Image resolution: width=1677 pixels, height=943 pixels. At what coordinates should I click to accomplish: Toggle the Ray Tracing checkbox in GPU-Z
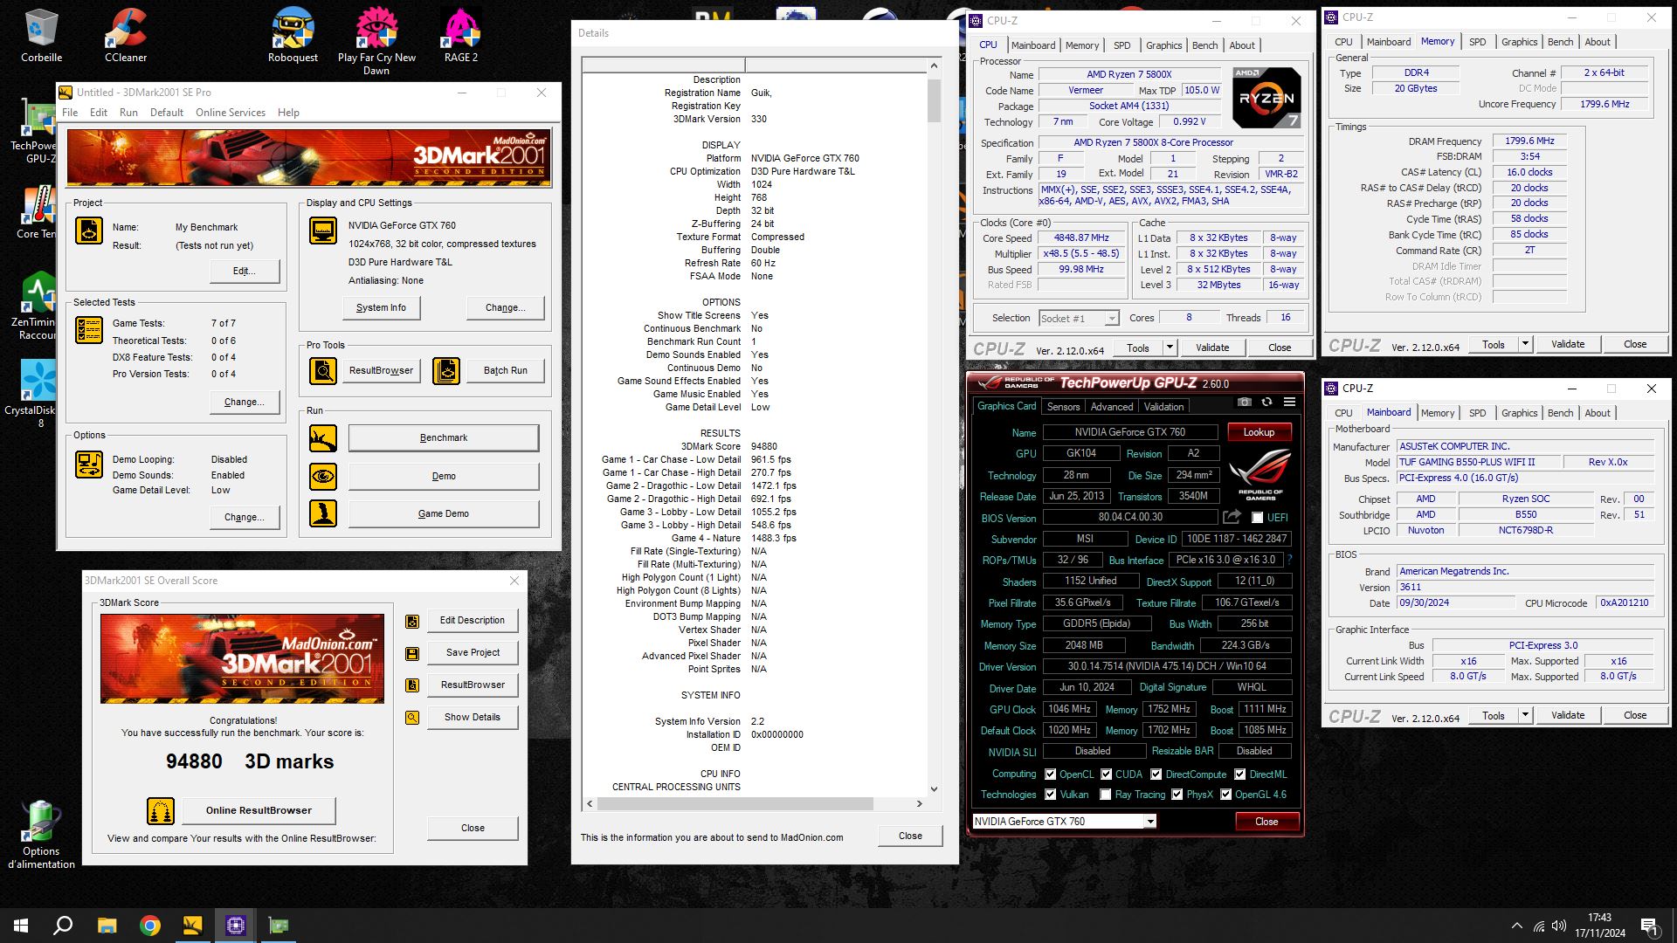(1106, 795)
